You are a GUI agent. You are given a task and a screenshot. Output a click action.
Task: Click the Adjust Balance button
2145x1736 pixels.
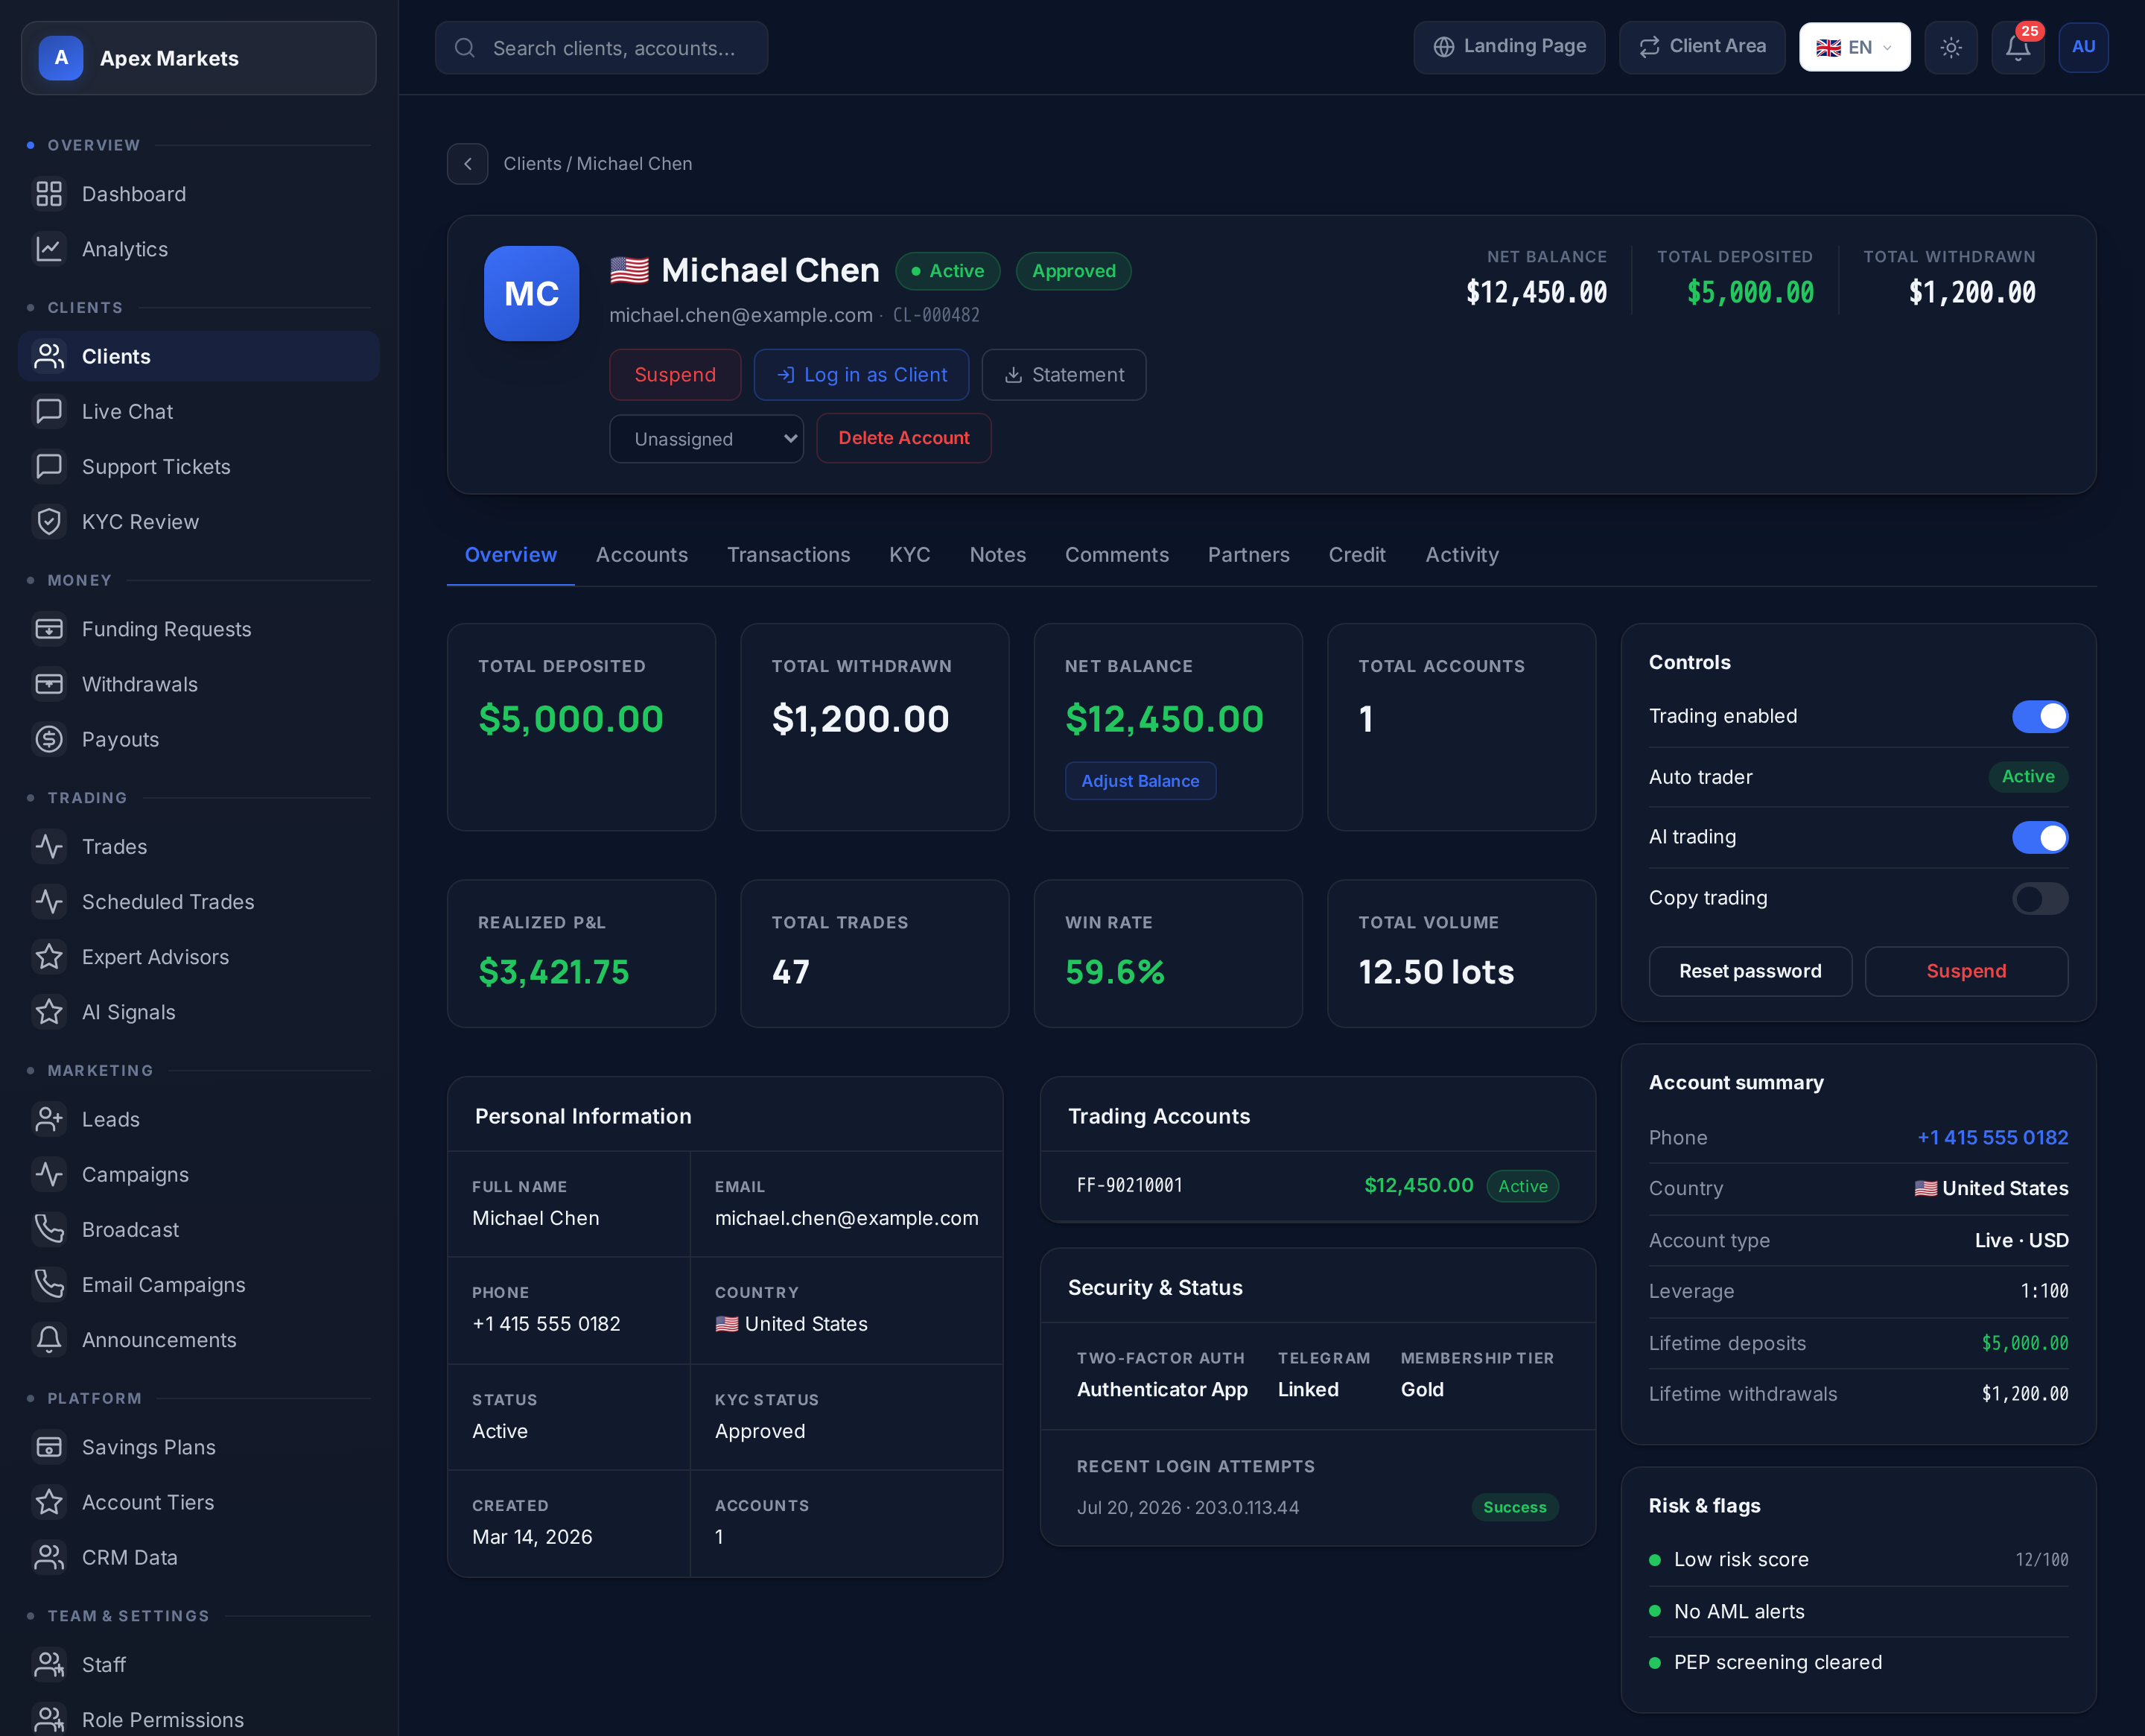tap(1140, 781)
